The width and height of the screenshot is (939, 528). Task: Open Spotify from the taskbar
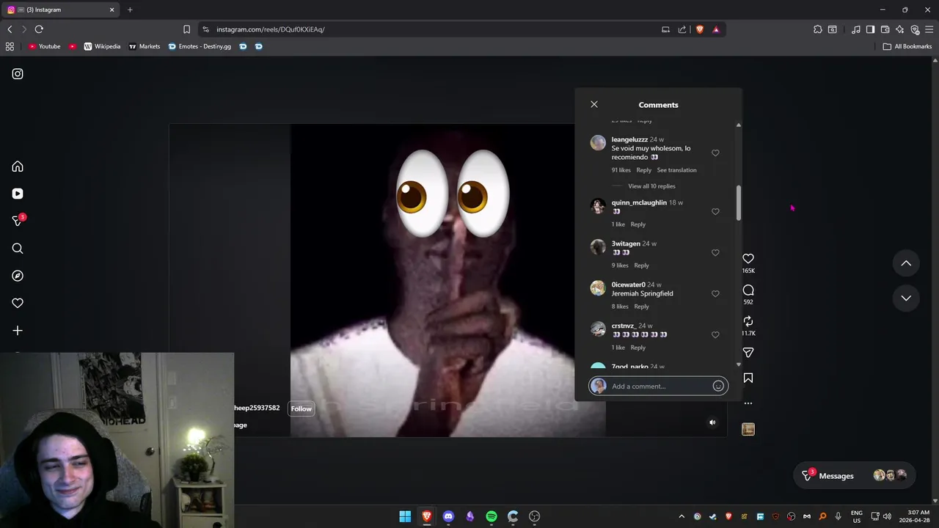tap(492, 516)
